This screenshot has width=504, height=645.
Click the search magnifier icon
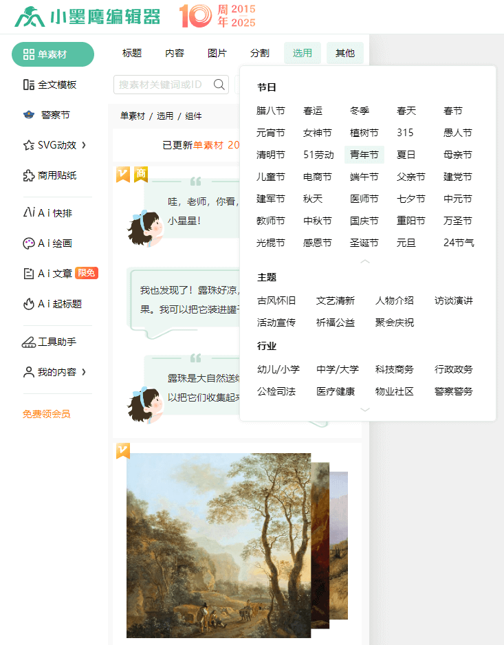219,85
